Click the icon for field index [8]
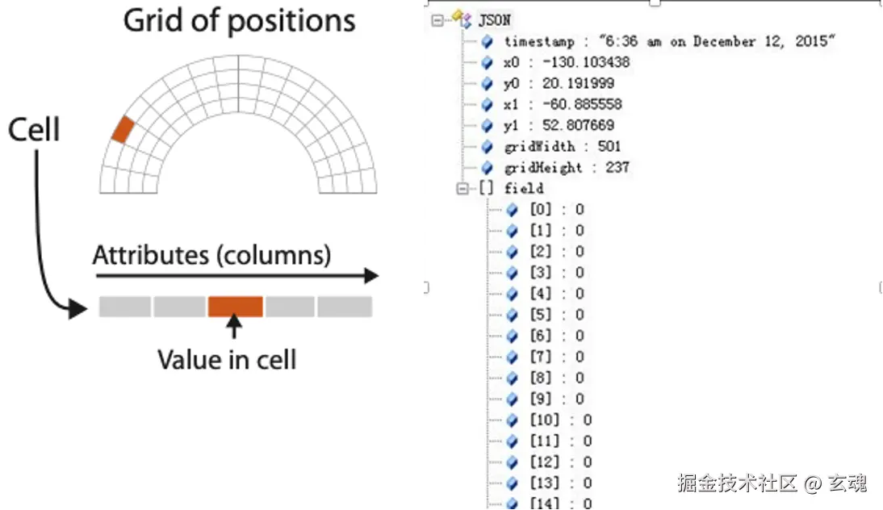Screen dimensions: 883x510 (x=512, y=378)
